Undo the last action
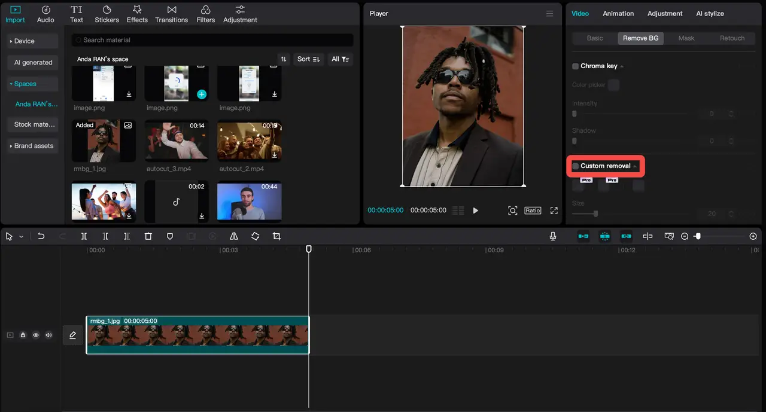Viewport: 766px width, 412px height. point(41,236)
